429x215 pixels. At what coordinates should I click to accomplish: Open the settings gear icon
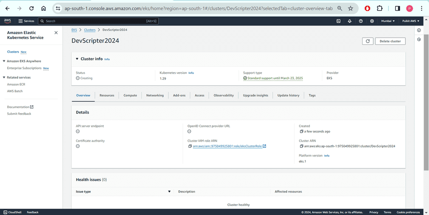pos(372,21)
